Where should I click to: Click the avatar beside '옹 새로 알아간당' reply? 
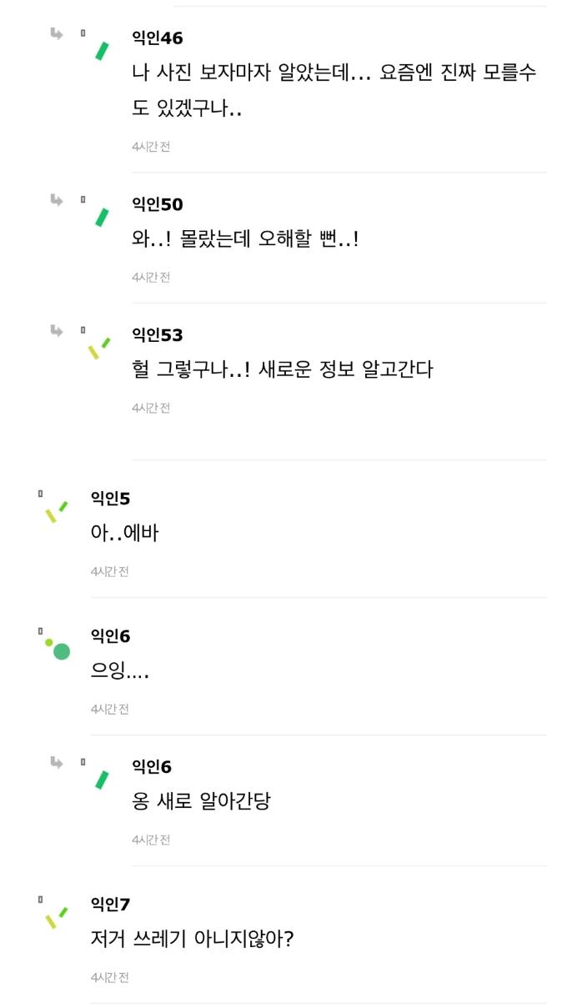(102, 780)
